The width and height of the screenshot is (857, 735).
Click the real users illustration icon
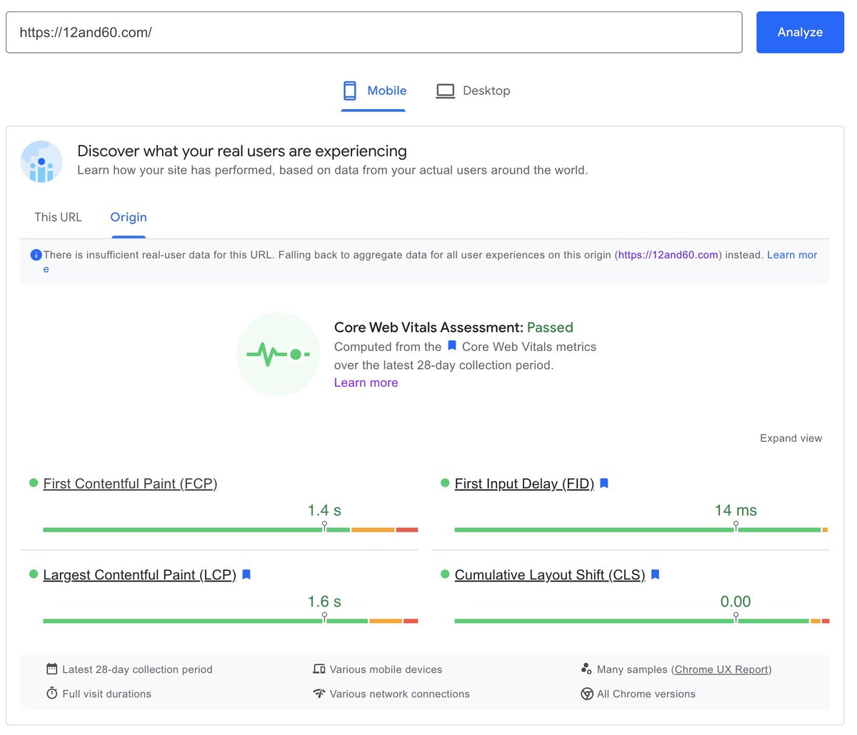pyautogui.click(x=41, y=161)
